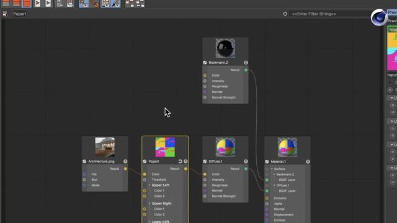Toggle solo on the Material.1 node
Viewport: 397px width, 223px height.
point(308,162)
